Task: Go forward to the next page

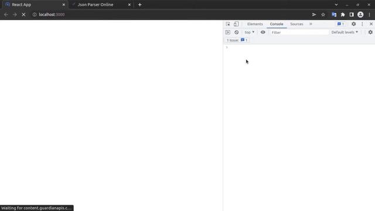Action: 15,15
